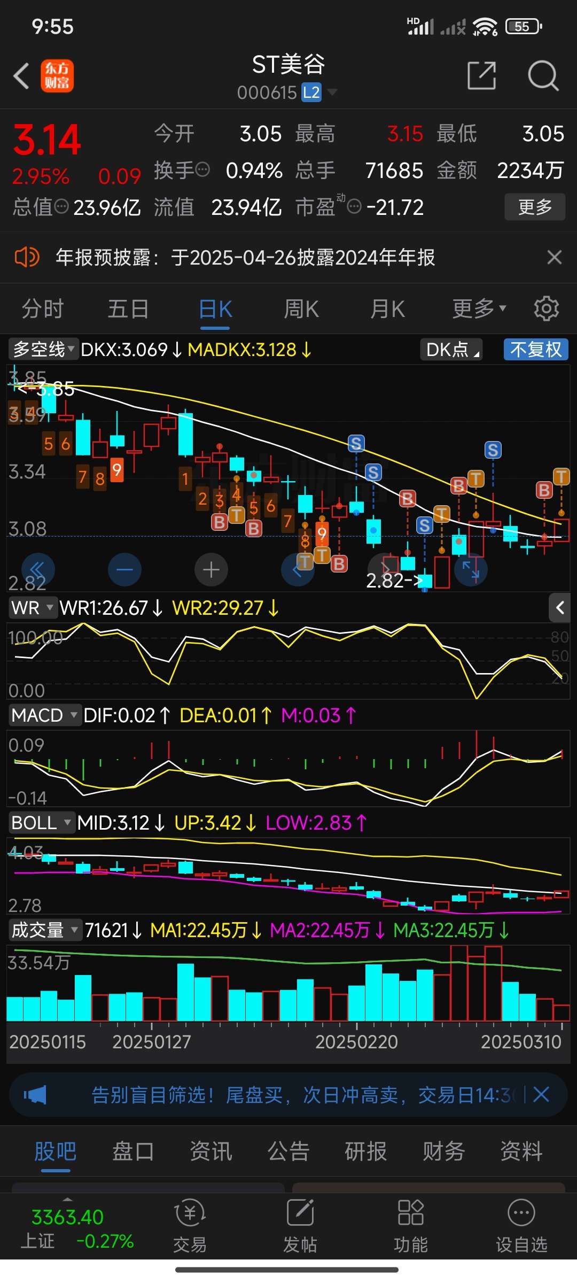The image size is (577, 1283).
Task: Open the DK点 dropdown
Action: 451,349
